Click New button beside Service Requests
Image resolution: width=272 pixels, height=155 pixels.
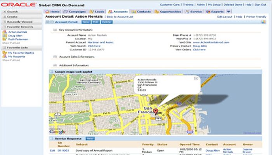pos(90,138)
